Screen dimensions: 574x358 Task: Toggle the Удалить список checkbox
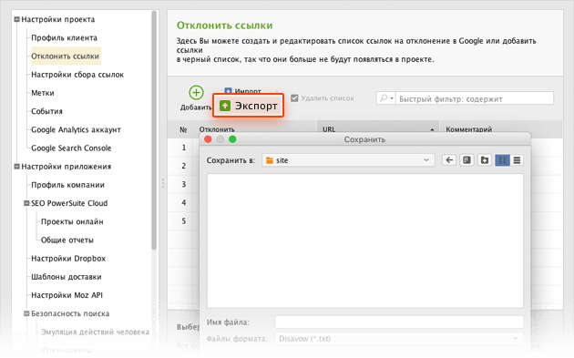pyautogui.click(x=294, y=98)
